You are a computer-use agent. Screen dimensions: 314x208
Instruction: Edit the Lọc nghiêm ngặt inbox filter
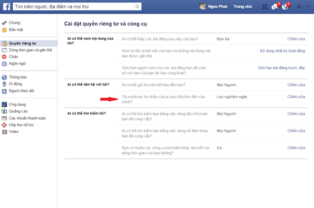[296, 97]
